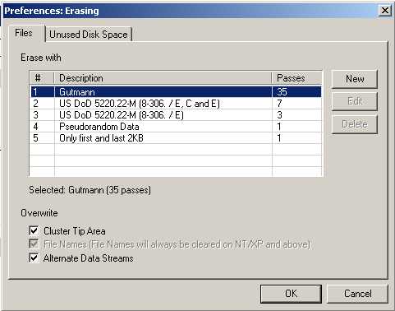
Task: Select the 3-pass US DoD 5220.22-M method
Action: [x=176, y=115]
